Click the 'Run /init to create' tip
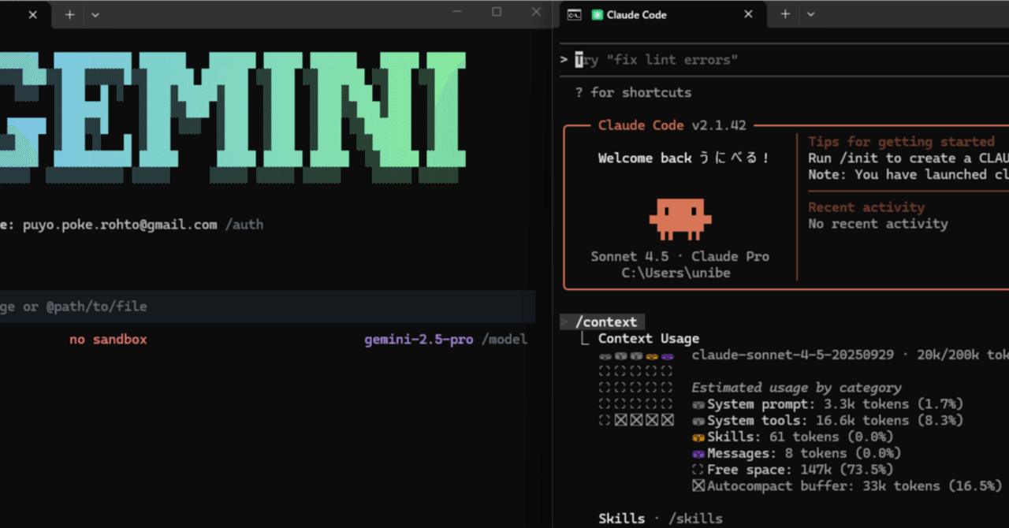The width and height of the screenshot is (1009, 528). pyautogui.click(x=908, y=158)
